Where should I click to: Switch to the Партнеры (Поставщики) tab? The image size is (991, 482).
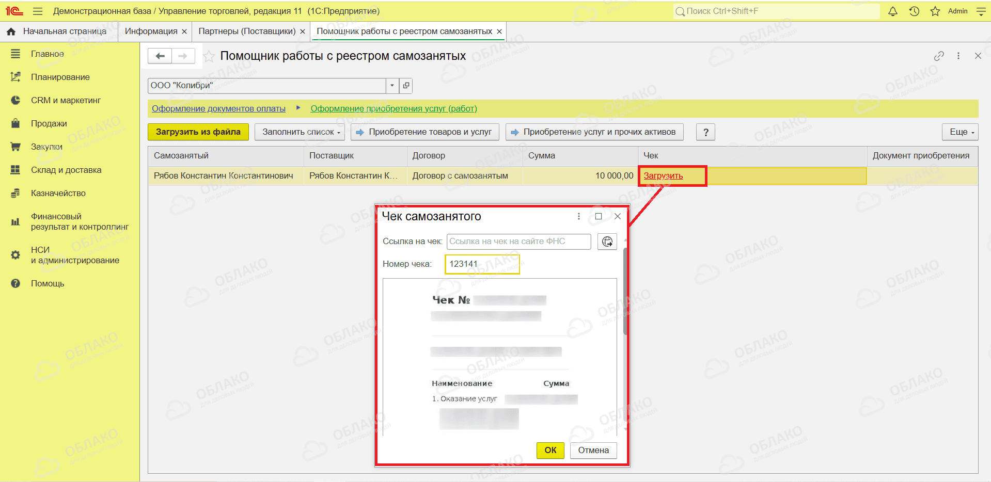coord(247,31)
